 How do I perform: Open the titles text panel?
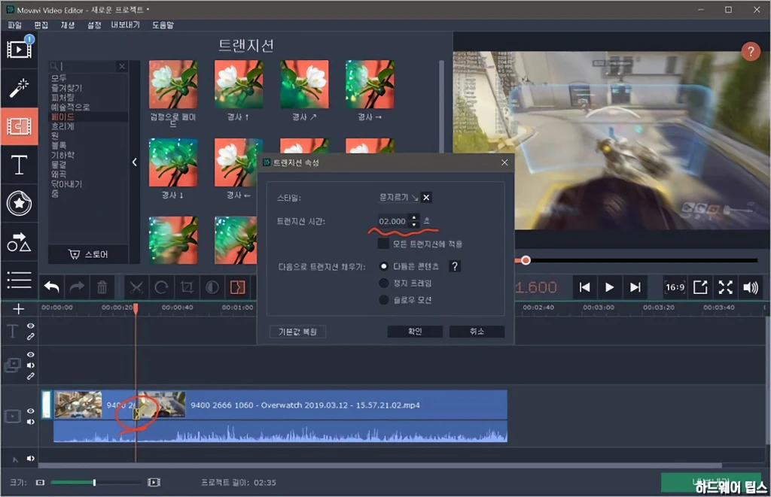tap(19, 165)
